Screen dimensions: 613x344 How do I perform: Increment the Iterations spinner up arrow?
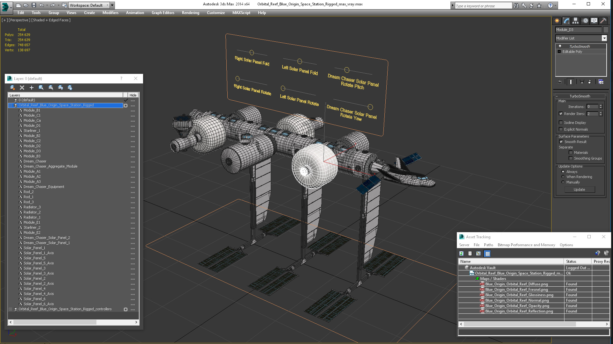[601, 105]
